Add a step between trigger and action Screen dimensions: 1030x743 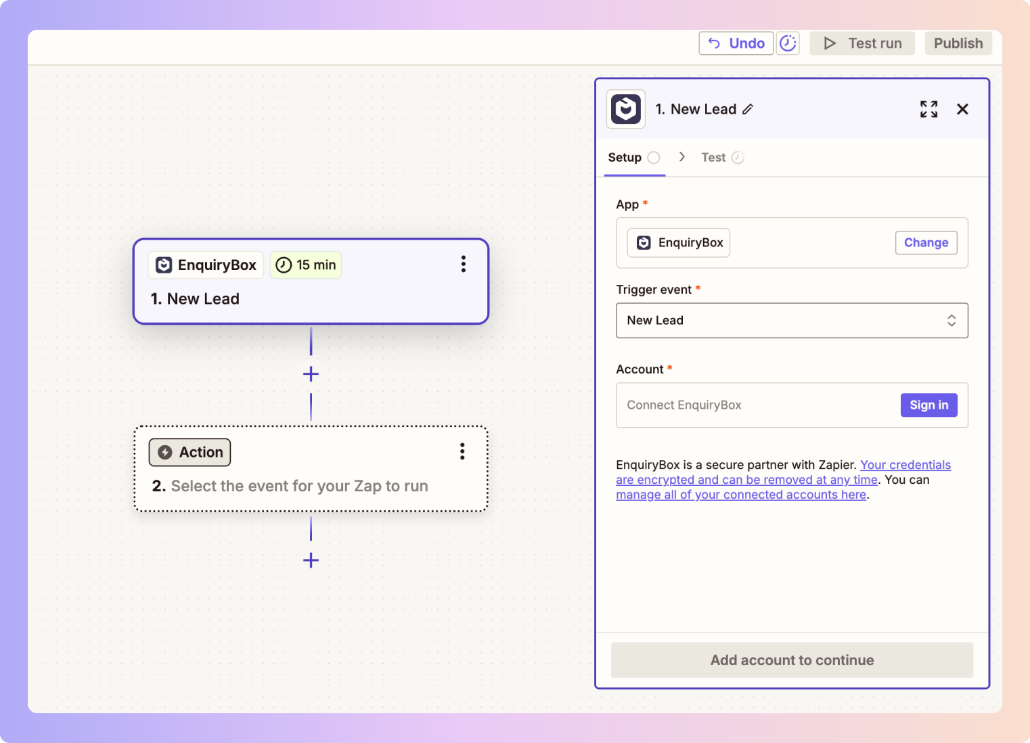coord(311,374)
